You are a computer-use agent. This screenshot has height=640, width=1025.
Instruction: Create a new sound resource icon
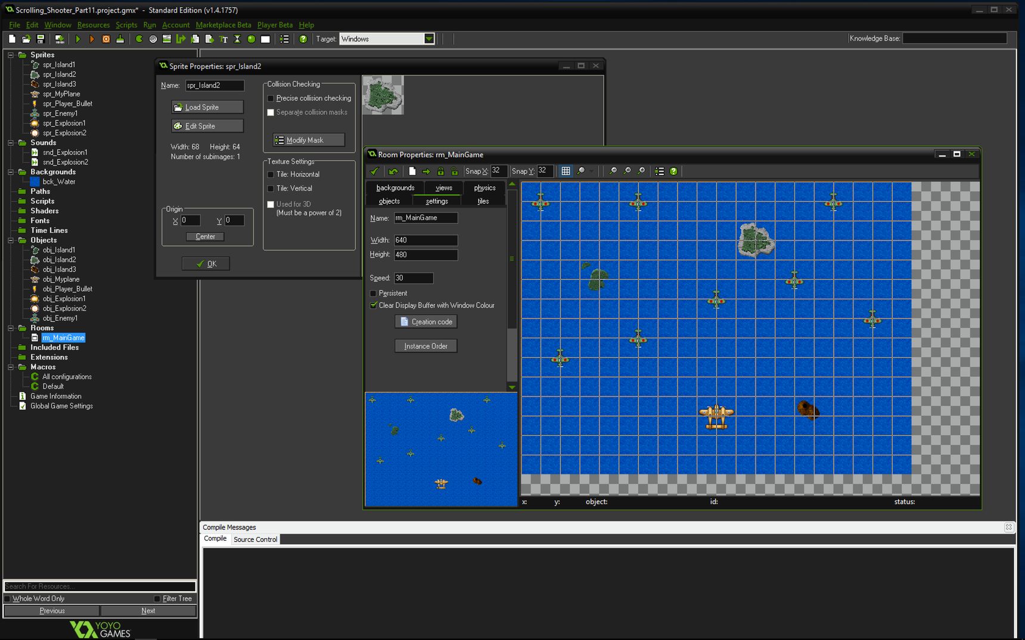pyautogui.click(x=153, y=39)
